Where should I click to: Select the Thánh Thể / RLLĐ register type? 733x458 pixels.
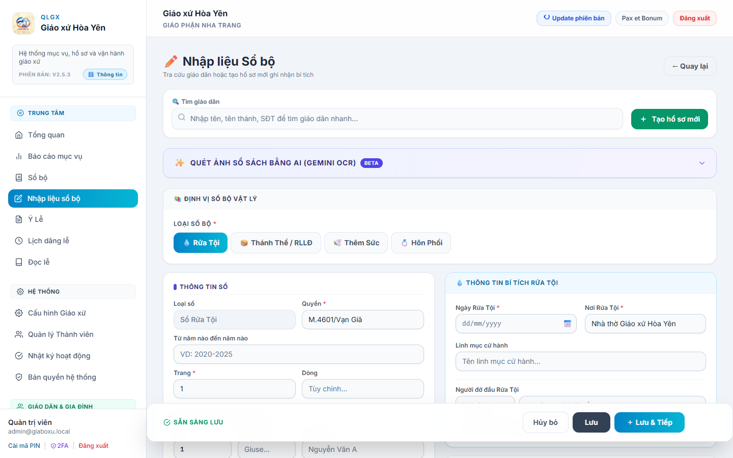(x=276, y=243)
